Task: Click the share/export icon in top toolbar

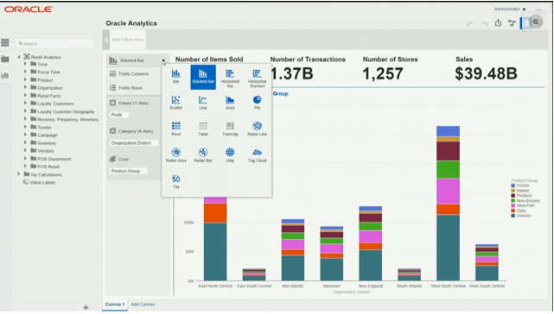Action: pyautogui.click(x=498, y=23)
